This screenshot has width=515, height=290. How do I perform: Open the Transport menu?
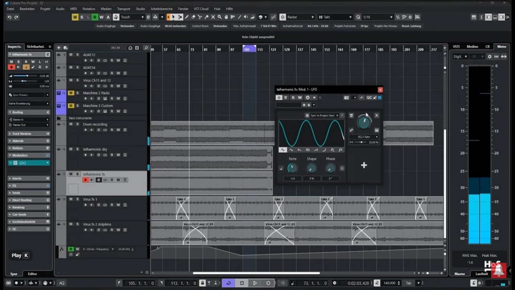click(124, 8)
